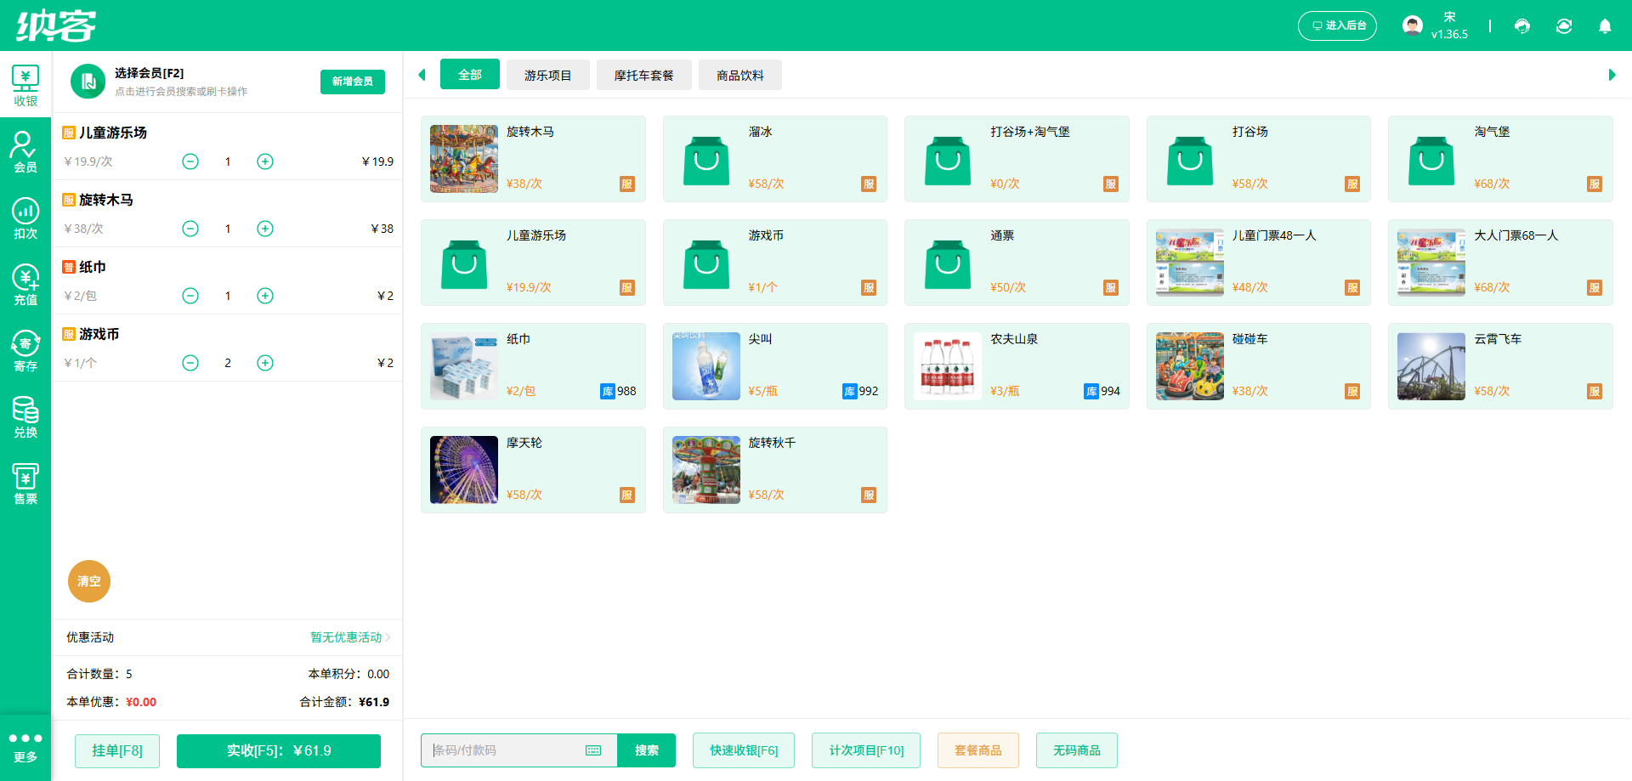
Task: Open the 收银 cashier sidebar icon
Action: [25, 85]
